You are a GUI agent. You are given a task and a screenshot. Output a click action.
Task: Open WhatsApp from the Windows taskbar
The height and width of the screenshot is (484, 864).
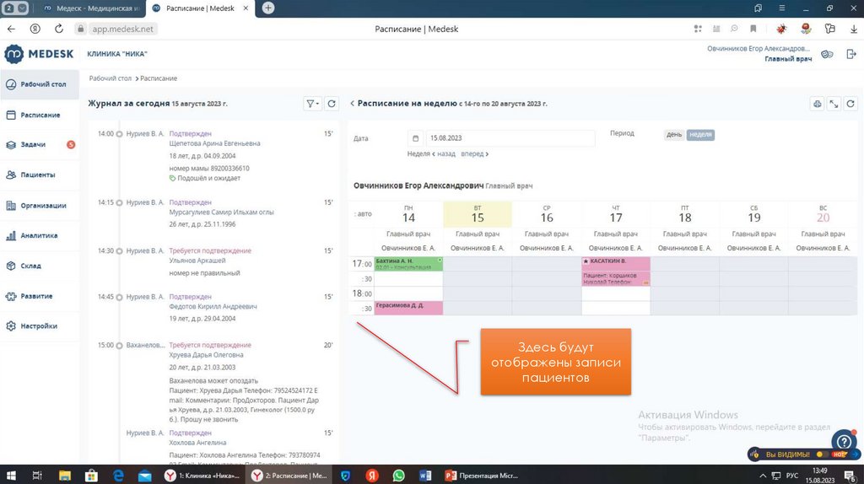[398, 476]
